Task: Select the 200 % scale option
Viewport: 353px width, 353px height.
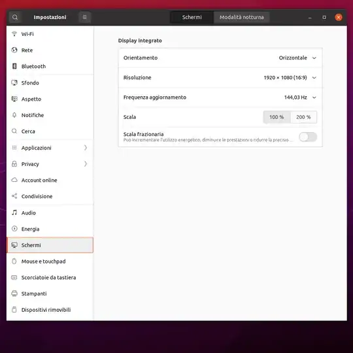Action: pos(303,117)
